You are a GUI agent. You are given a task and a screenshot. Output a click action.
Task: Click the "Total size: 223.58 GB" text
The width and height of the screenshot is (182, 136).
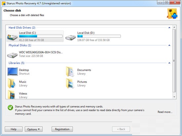click(x=31, y=56)
